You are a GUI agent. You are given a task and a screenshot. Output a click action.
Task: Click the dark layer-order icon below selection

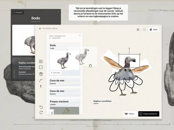(126, 70)
